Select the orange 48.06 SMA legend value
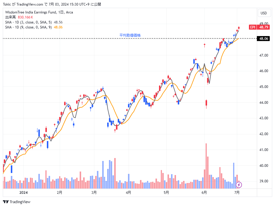This screenshot has height=207, width=275. 58,27
